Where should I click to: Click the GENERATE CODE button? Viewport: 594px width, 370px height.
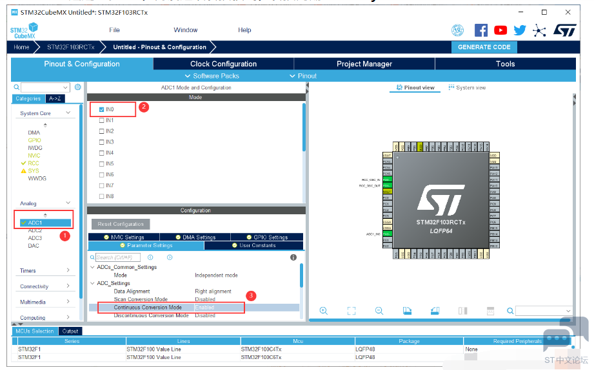point(484,47)
